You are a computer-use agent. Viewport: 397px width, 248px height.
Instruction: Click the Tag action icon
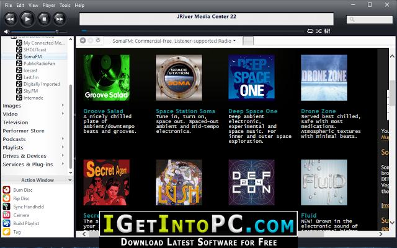[x=7, y=231]
